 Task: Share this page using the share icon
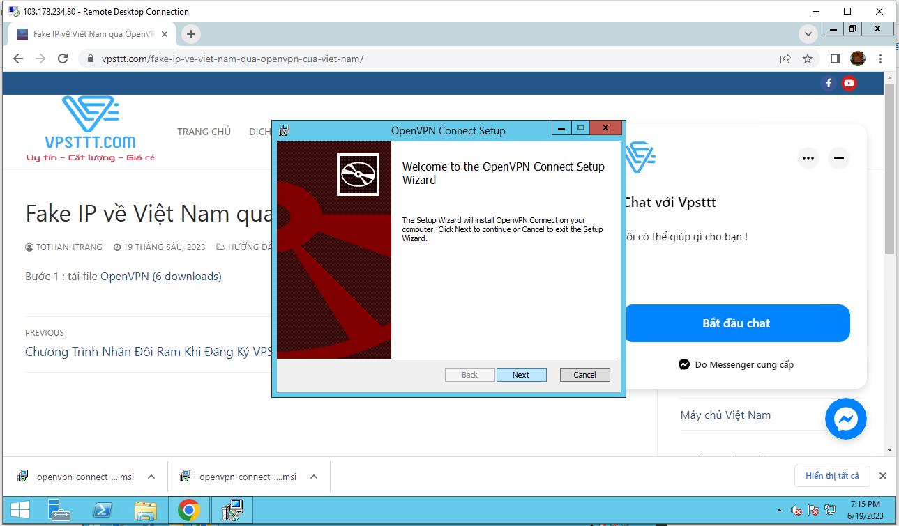pyautogui.click(x=785, y=59)
